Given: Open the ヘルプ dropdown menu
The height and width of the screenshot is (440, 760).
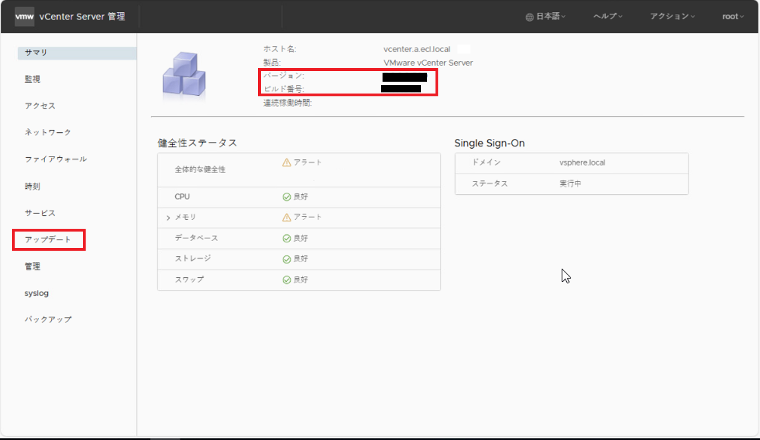Looking at the screenshot, I should pos(608,17).
